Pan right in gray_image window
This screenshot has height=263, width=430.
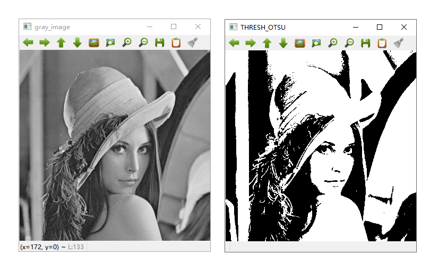[45, 42]
